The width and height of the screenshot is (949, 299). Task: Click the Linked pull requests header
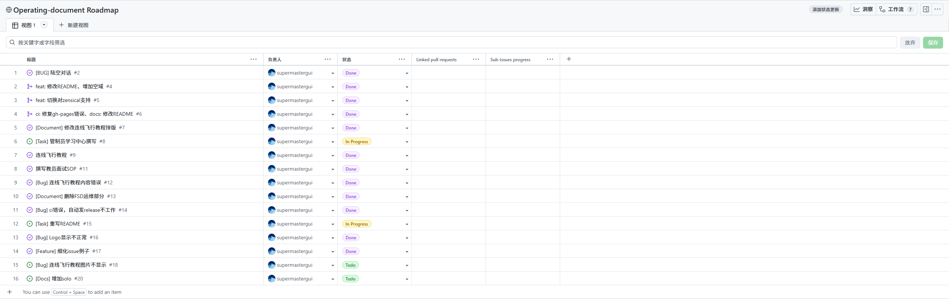click(436, 59)
